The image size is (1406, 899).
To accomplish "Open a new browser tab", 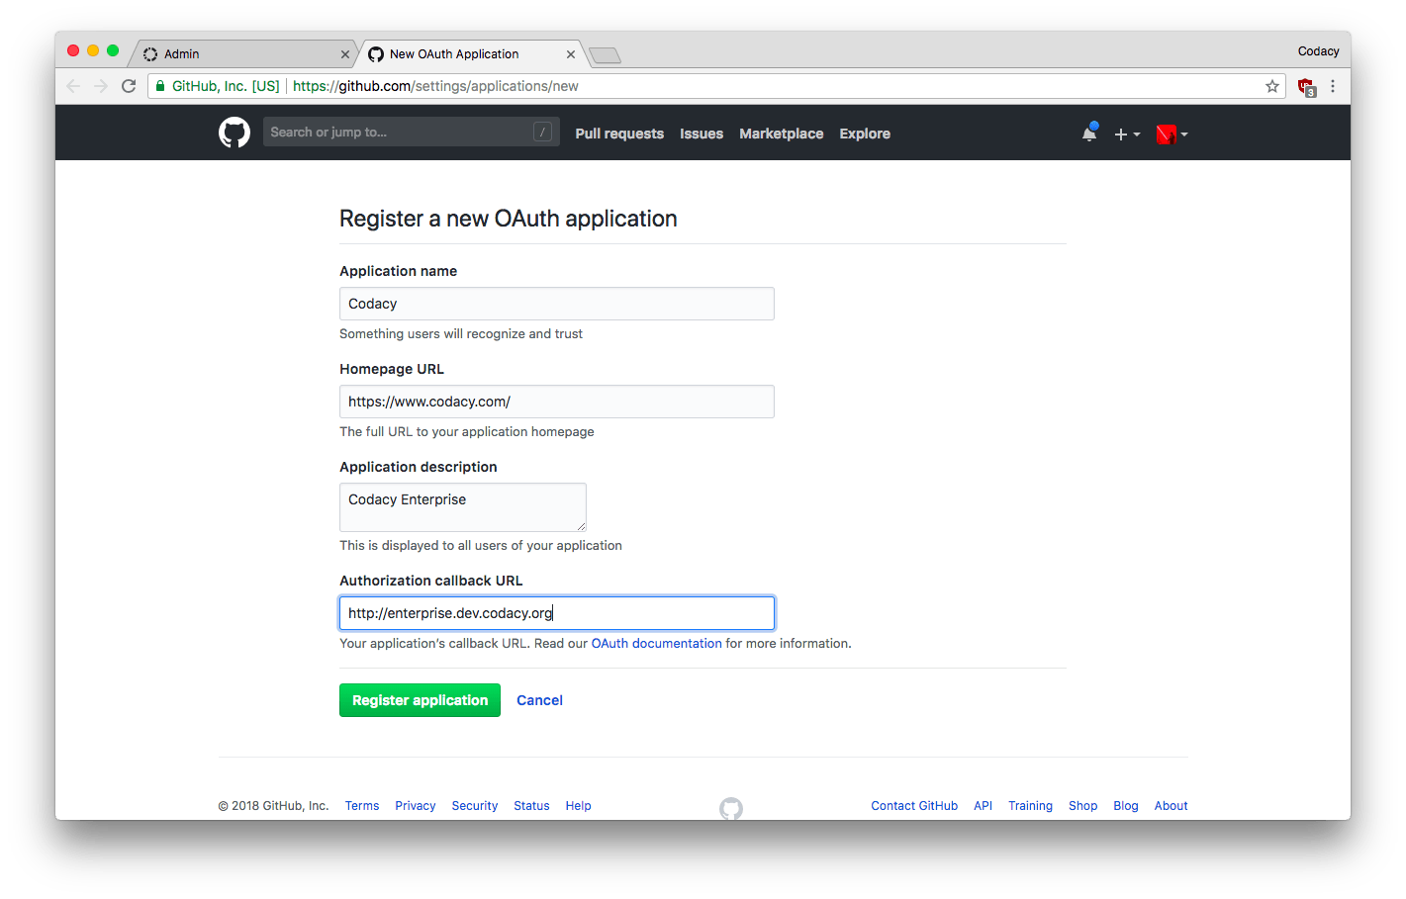I will (605, 55).
